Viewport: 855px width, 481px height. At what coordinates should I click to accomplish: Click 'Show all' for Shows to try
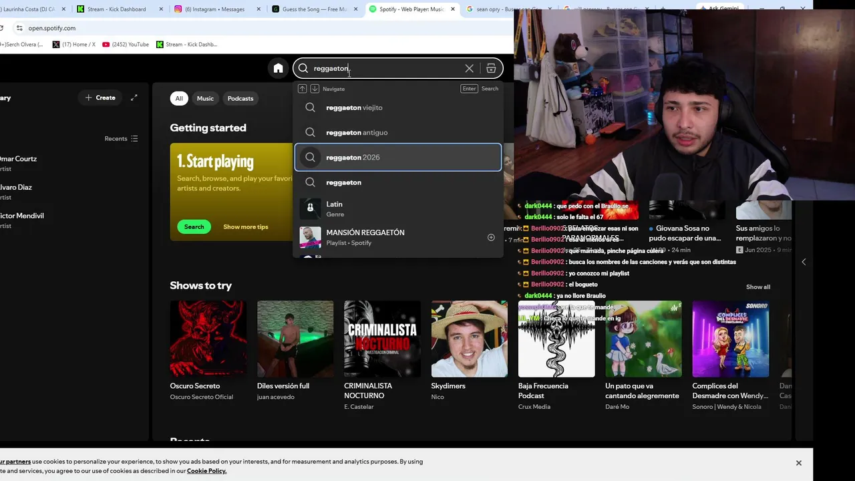pyautogui.click(x=758, y=287)
